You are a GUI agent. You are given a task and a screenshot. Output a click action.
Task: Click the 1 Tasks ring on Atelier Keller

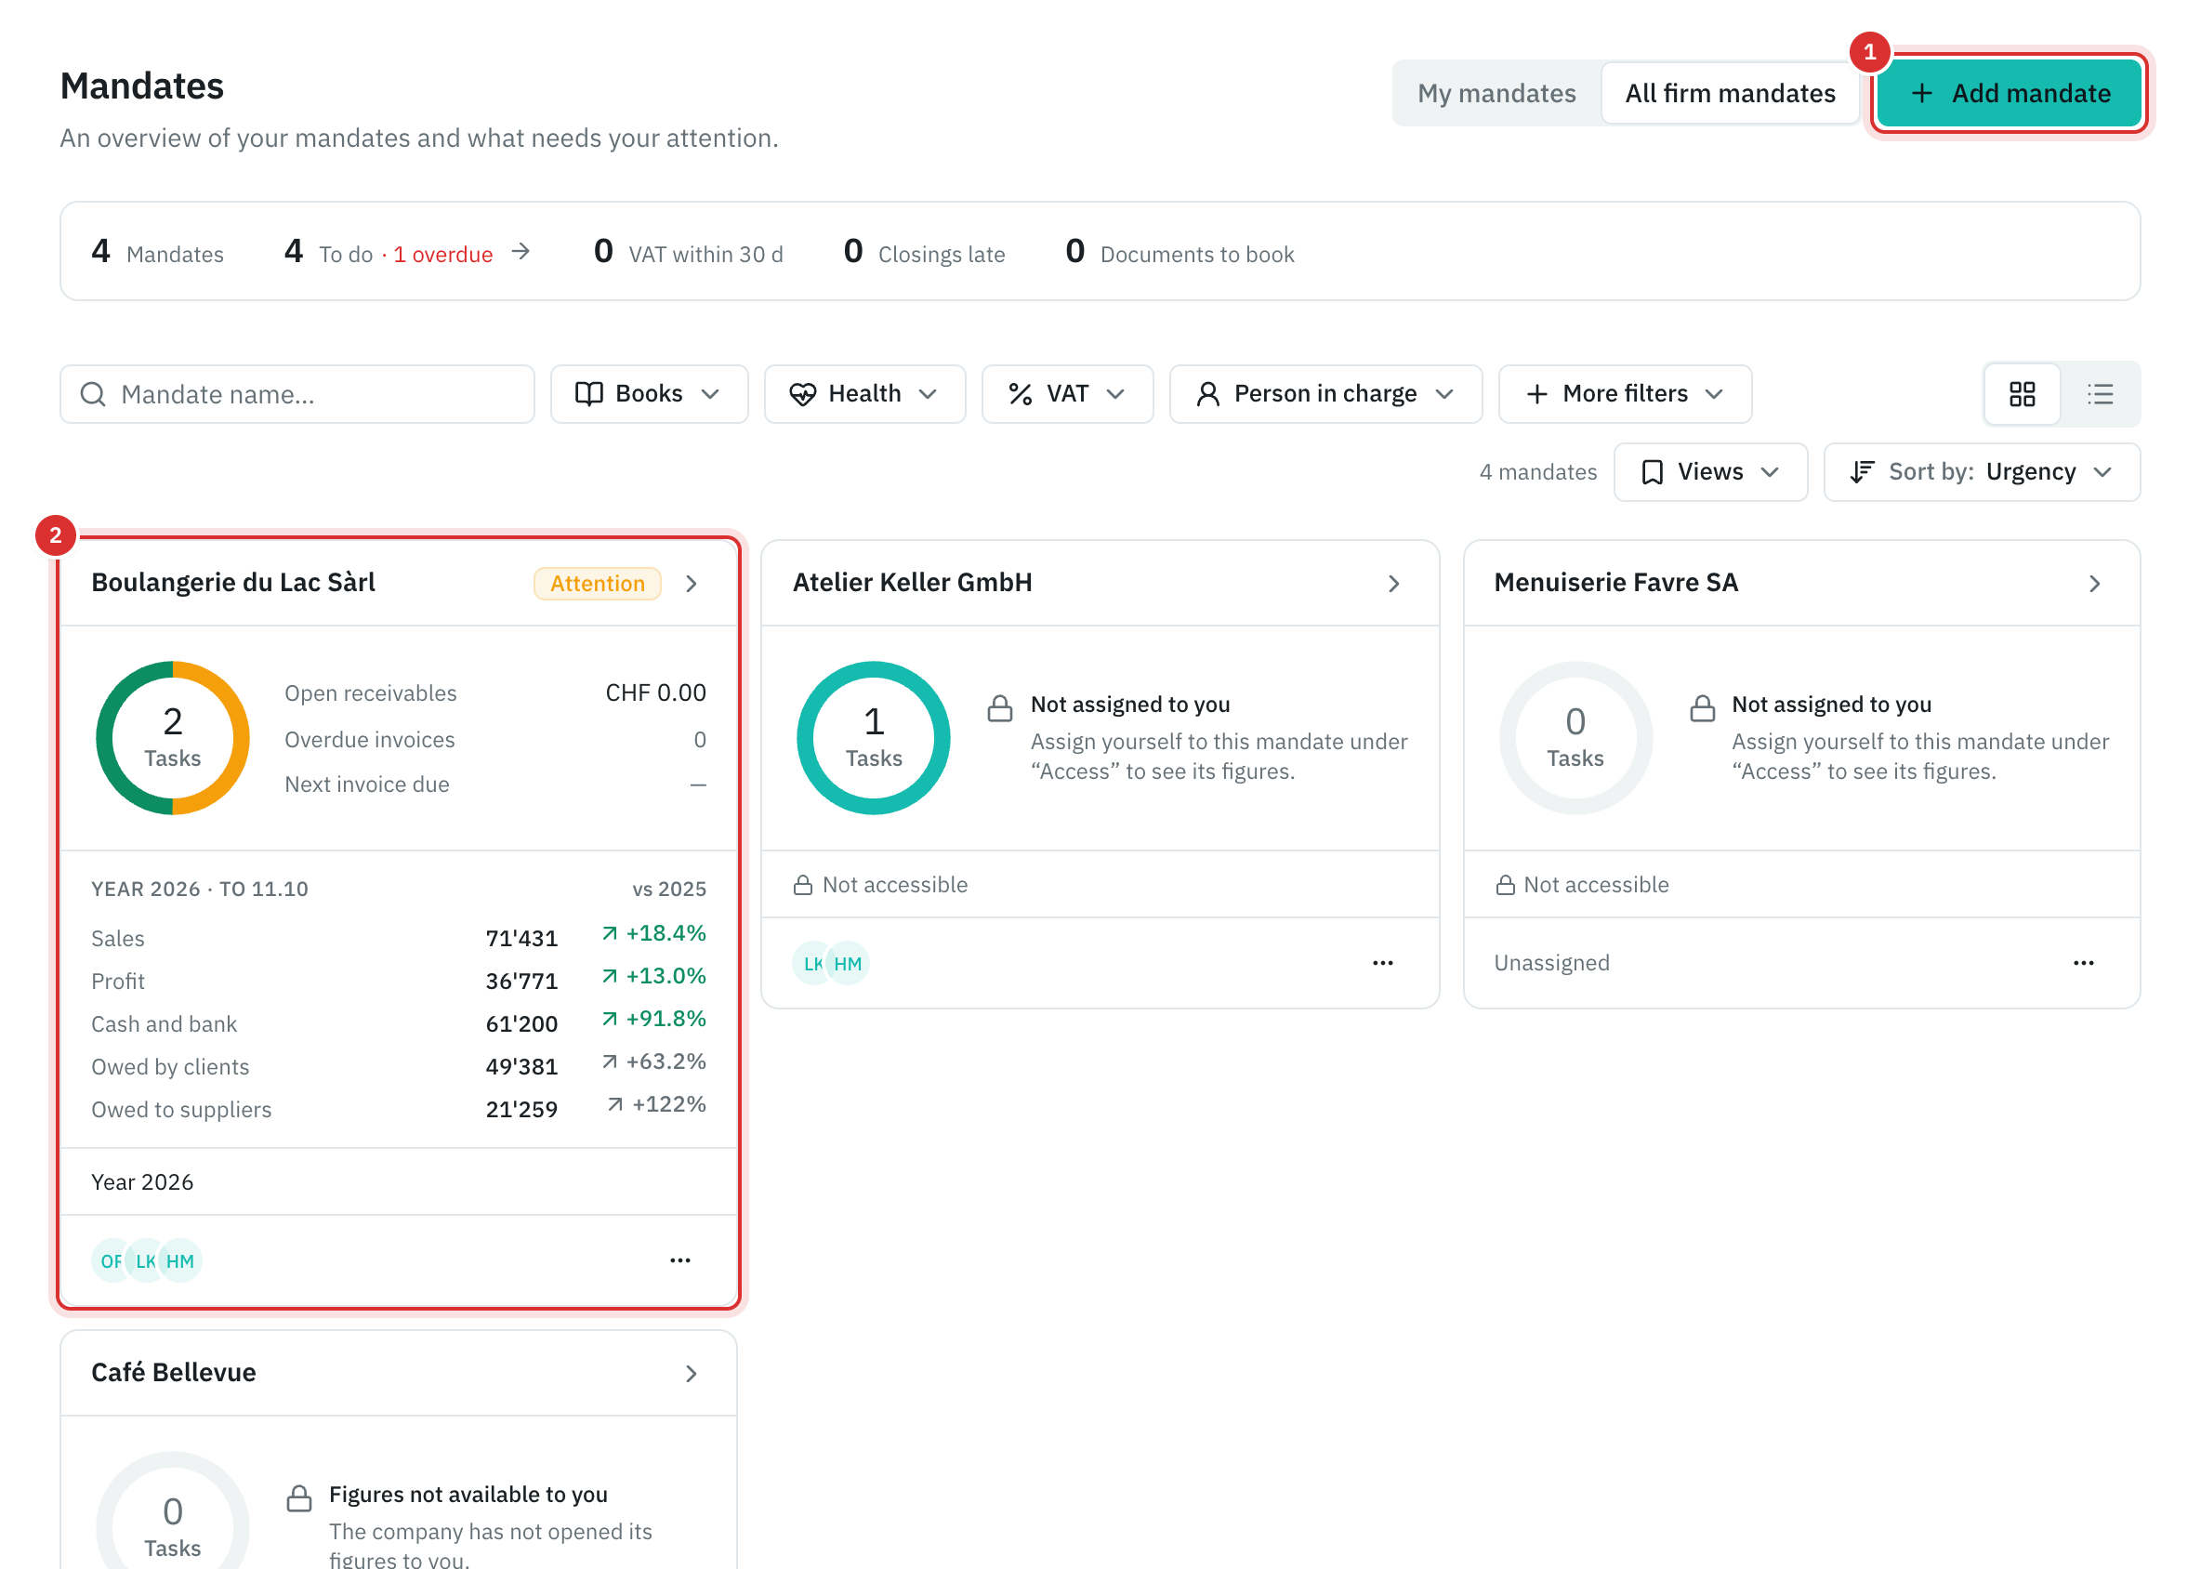pos(874,738)
